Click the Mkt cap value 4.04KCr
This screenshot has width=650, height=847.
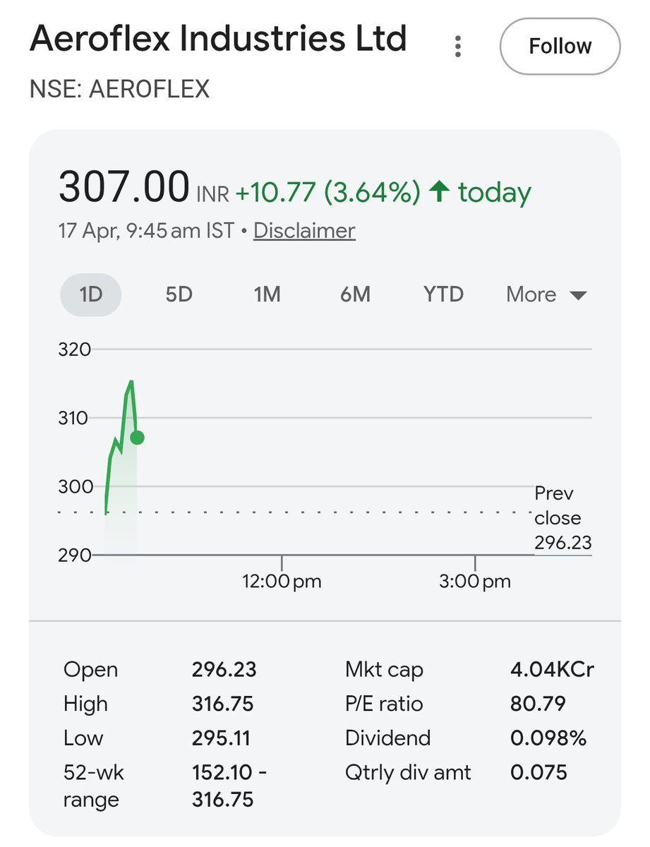pos(552,669)
